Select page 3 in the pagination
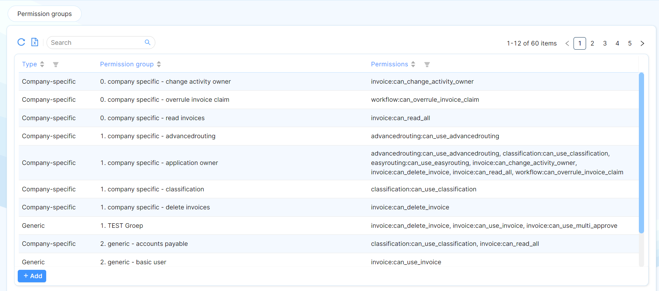Viewport: 659px width, 291px height. (x=605, y=43)
